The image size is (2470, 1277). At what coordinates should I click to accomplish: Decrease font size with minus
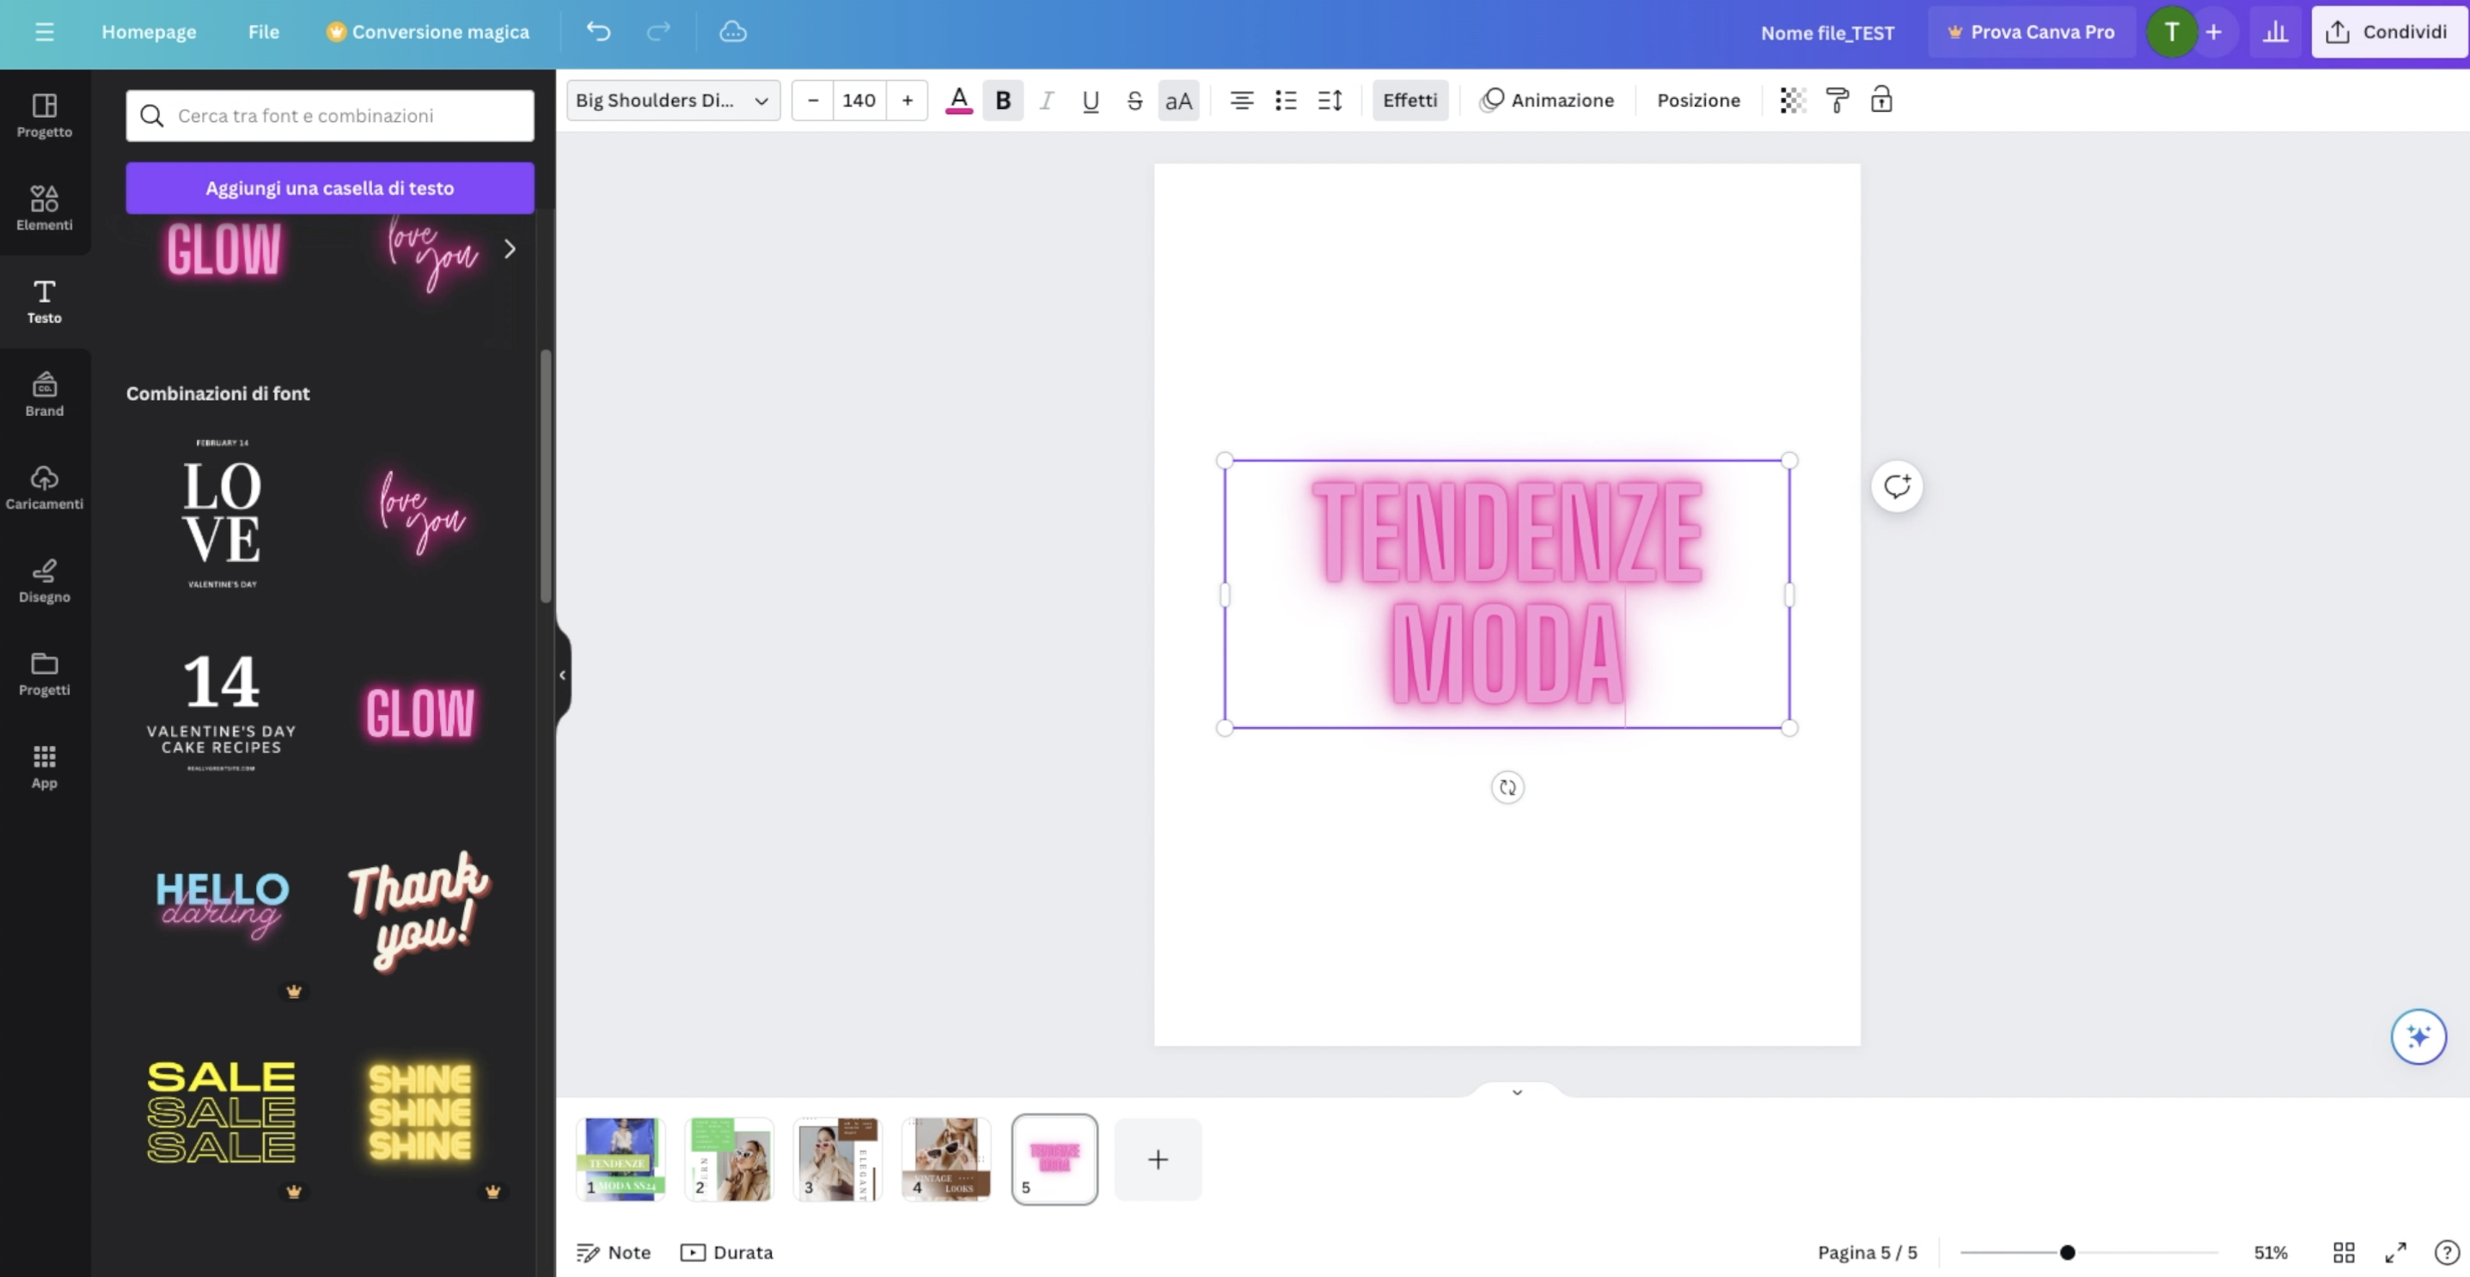(812, 100)
